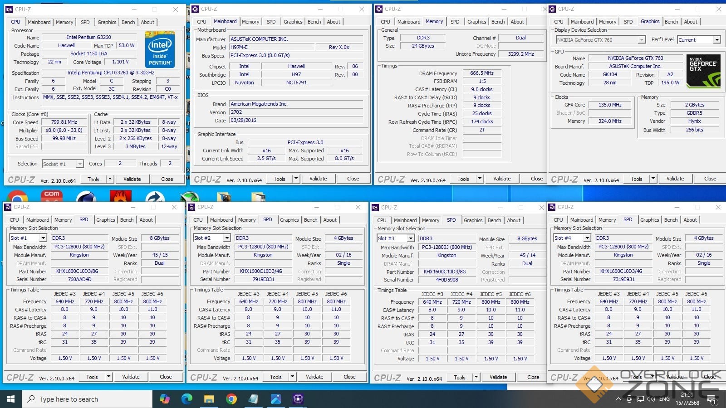
Task: Open the Slot #3 memory slot dropdown
Action: coord(410,238)
